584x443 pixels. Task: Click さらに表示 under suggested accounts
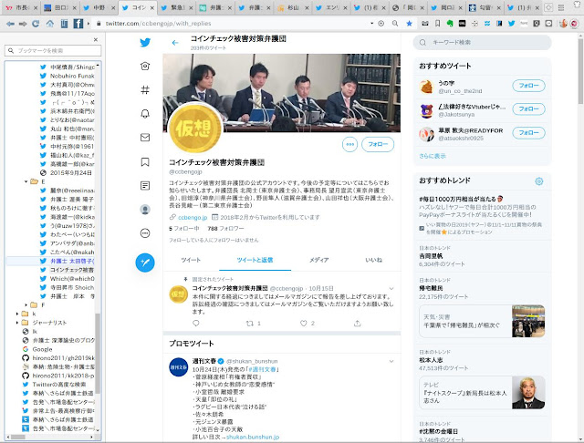[432, 156]
